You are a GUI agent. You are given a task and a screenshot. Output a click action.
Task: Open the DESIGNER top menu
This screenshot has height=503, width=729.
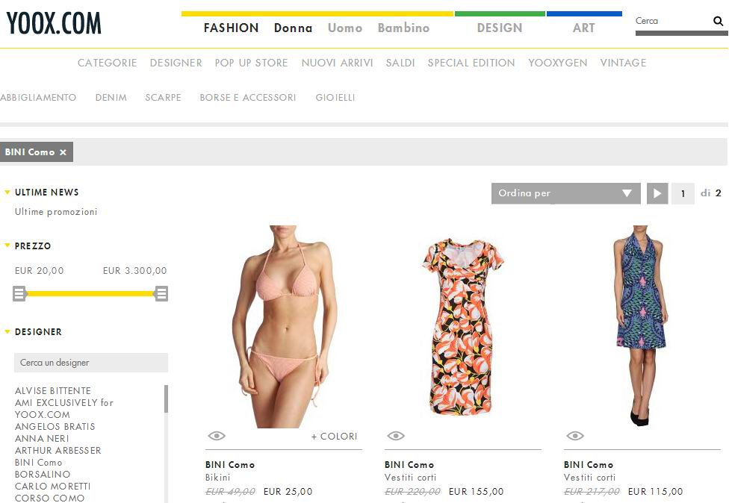[x=176, y=63]
